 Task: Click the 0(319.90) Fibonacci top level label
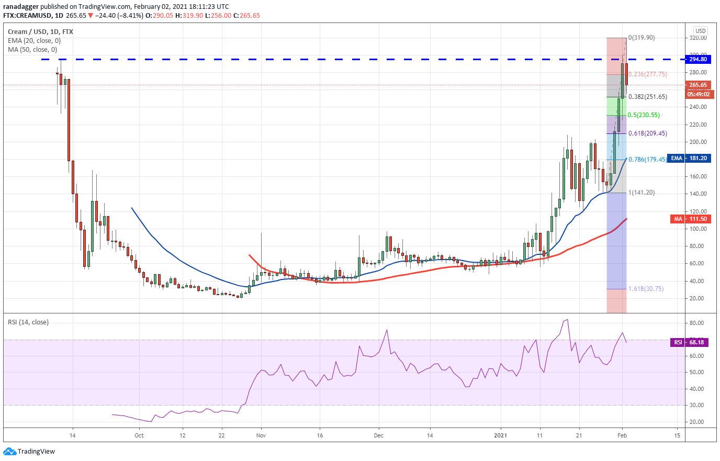[641, 38]
